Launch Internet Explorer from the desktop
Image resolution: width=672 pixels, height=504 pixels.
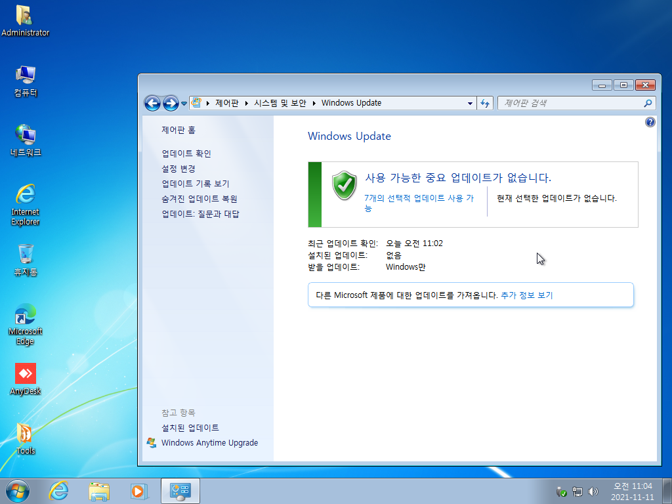25,205
